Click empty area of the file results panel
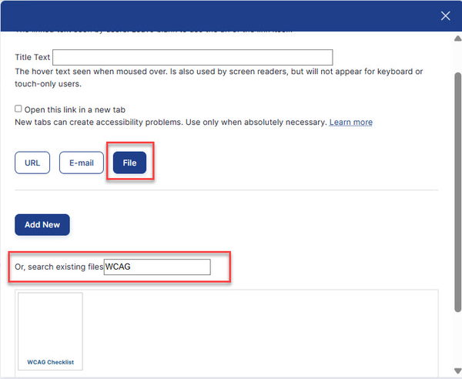 point(262,331)
